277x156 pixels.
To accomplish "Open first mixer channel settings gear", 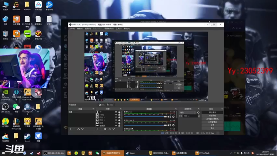I will [x=173, y=117].
